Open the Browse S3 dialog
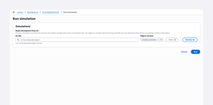Screen dimensions: 213x105 (190, 40)
